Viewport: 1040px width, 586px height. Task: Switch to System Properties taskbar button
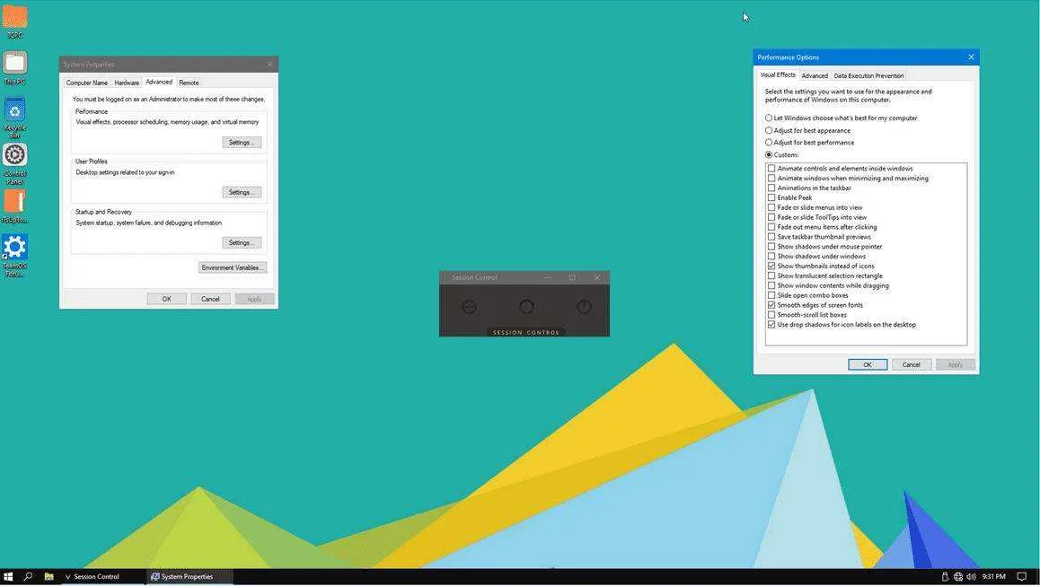(x=189, y=577)
